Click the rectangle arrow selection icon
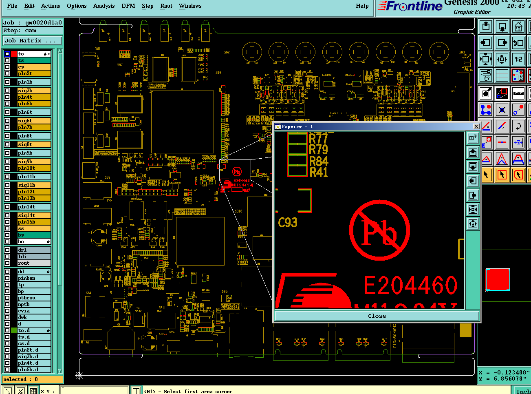This screenshot has width=531, height=394. coord(502,175)
